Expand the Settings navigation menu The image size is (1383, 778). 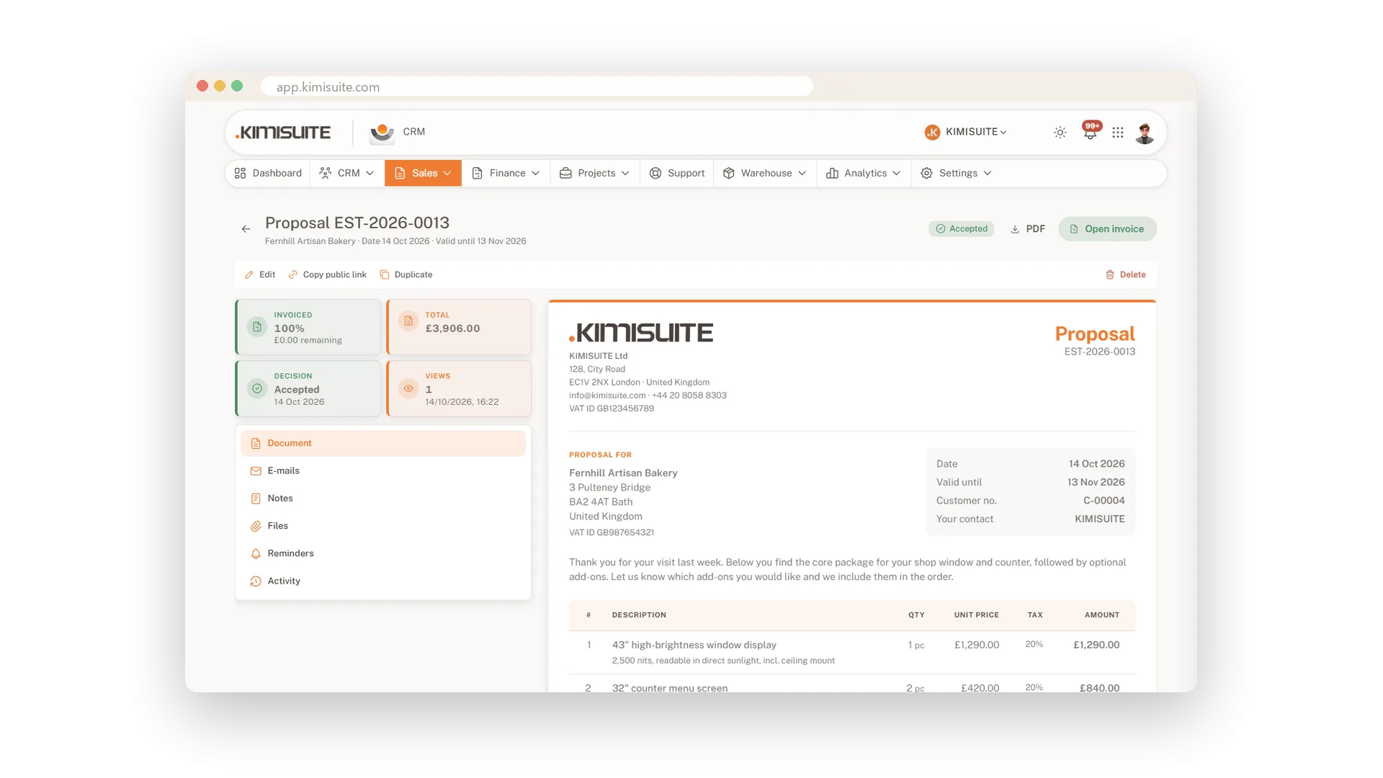tap(957, 174)
